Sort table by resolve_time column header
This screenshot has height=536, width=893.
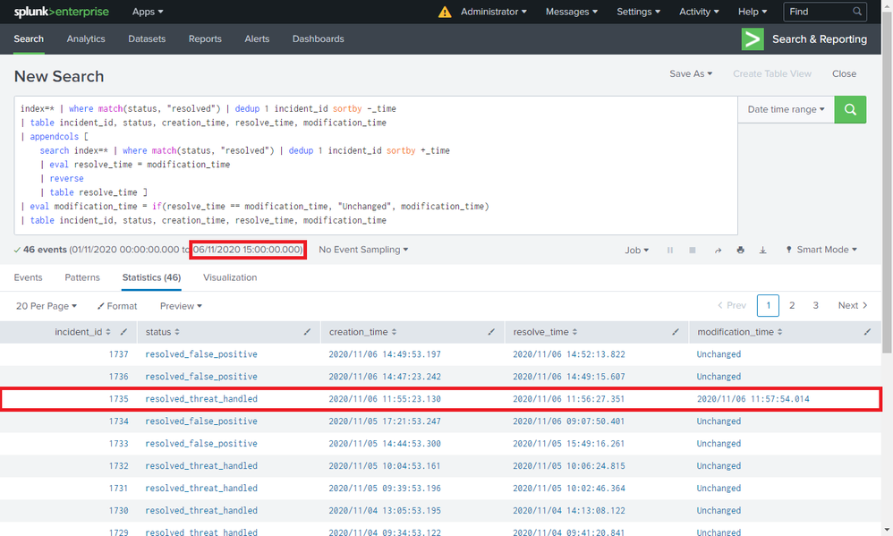544,332
